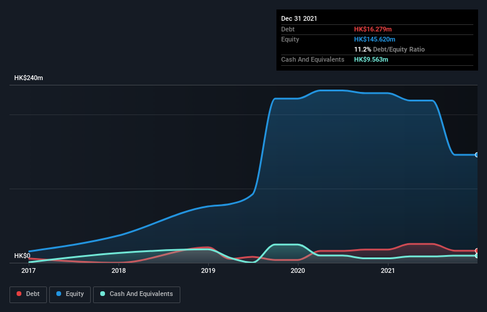The width and height of the screenshot is (487, 312).
Task: Toggle the Equity legend button
Action: pos(70,294)
